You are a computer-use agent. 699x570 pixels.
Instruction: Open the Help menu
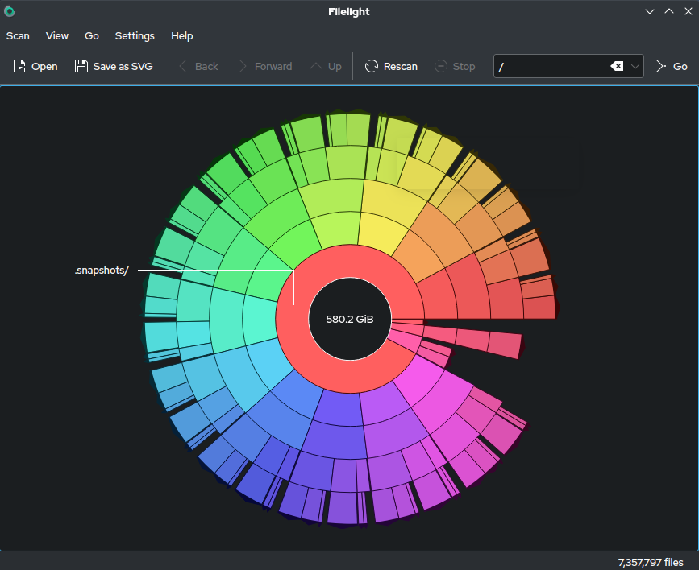tap(182, 36)
